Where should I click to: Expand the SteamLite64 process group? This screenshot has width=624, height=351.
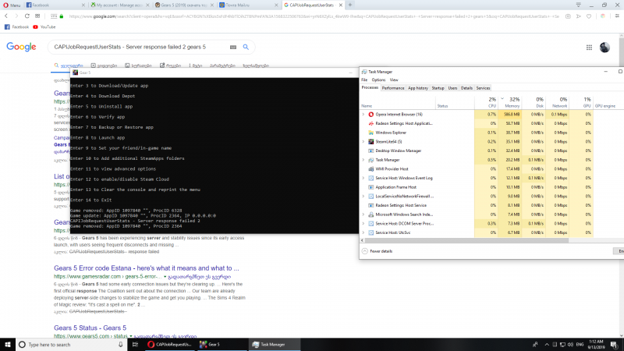click(363, 141)
